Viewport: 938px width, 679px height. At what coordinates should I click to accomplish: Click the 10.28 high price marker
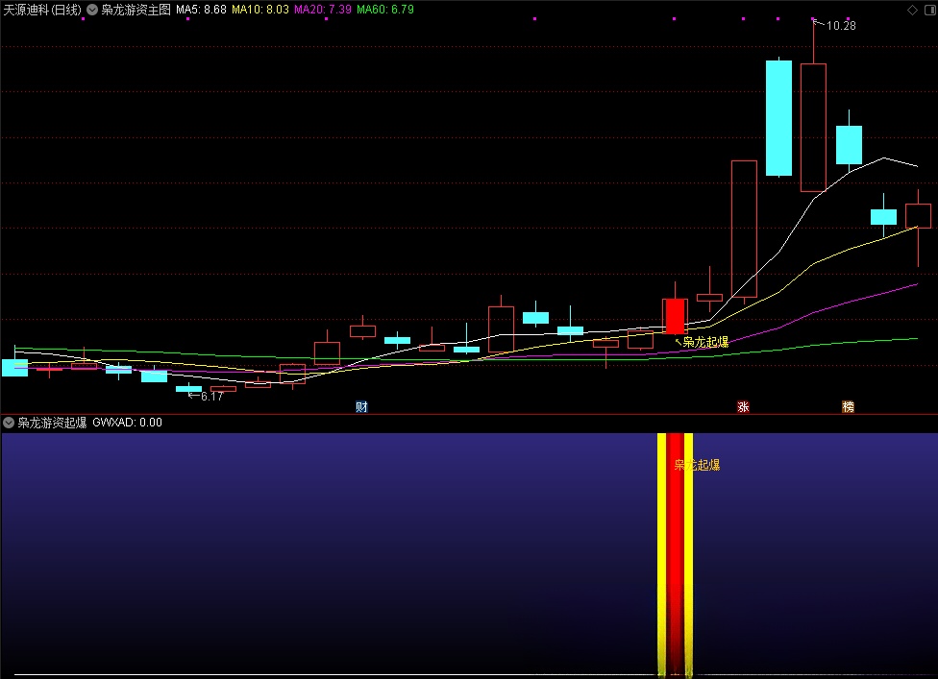[x=840, y=26]
